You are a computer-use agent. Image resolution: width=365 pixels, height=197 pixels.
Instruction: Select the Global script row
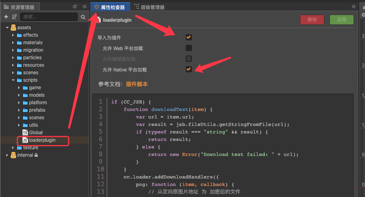pos(45,133)
